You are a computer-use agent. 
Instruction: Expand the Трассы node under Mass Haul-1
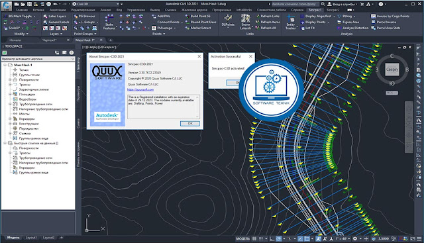(10, 85)
